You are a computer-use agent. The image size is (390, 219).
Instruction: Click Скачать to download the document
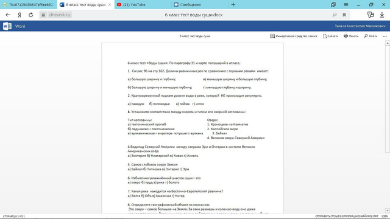pos(330,36)
